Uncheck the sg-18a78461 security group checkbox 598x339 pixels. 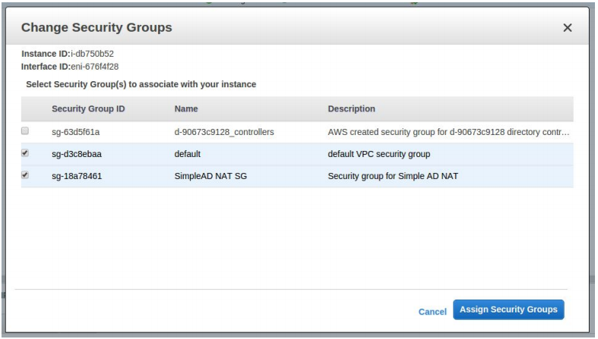pos(25,175)
